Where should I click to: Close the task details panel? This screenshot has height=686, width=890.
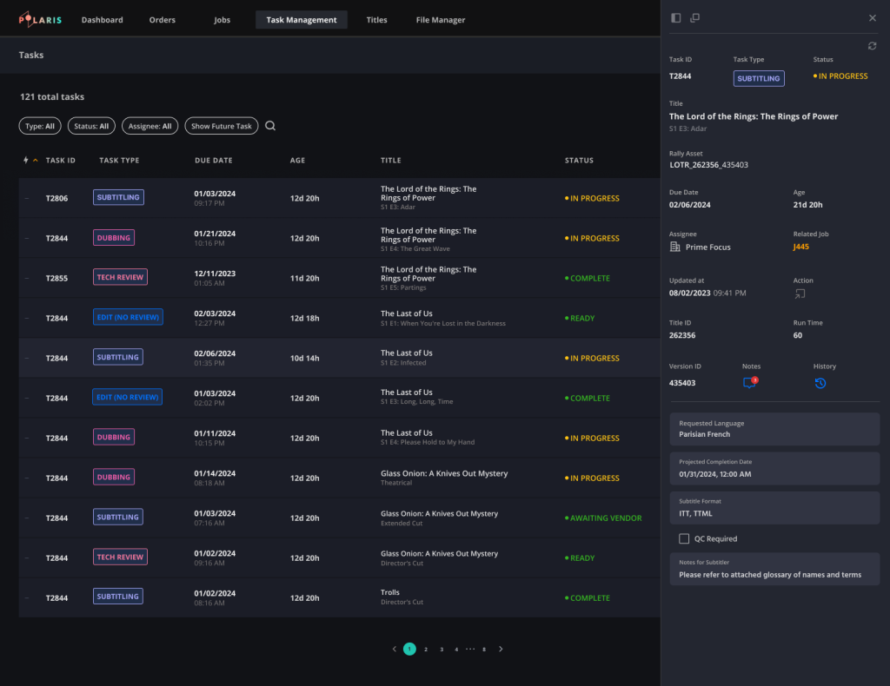click(x=873, y=18)
